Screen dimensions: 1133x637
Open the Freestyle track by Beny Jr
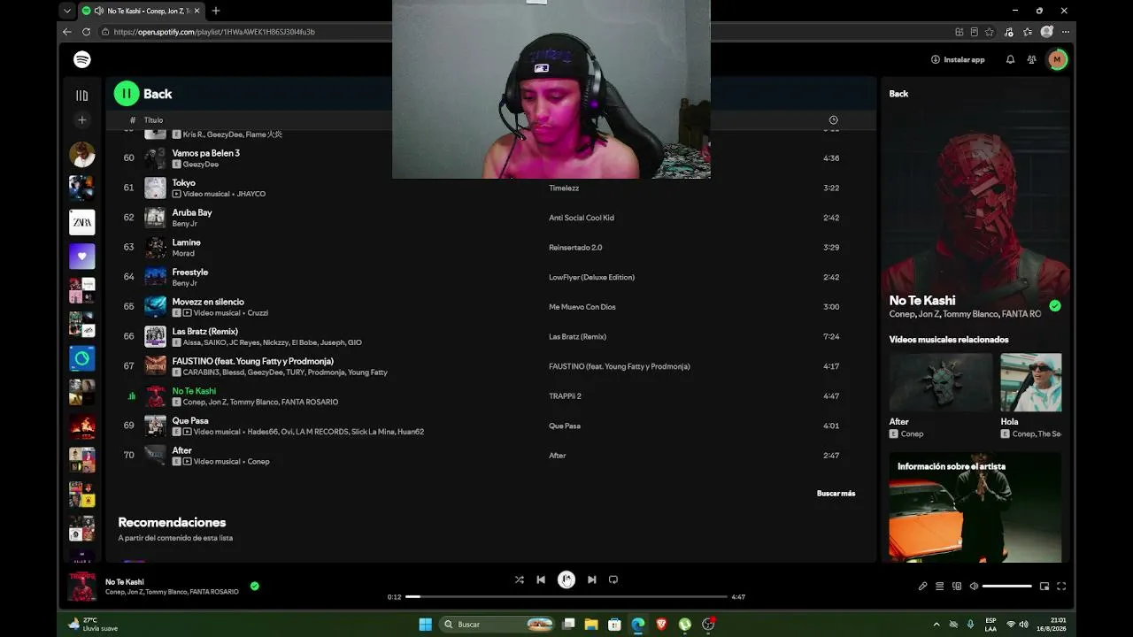coord(189,272)
